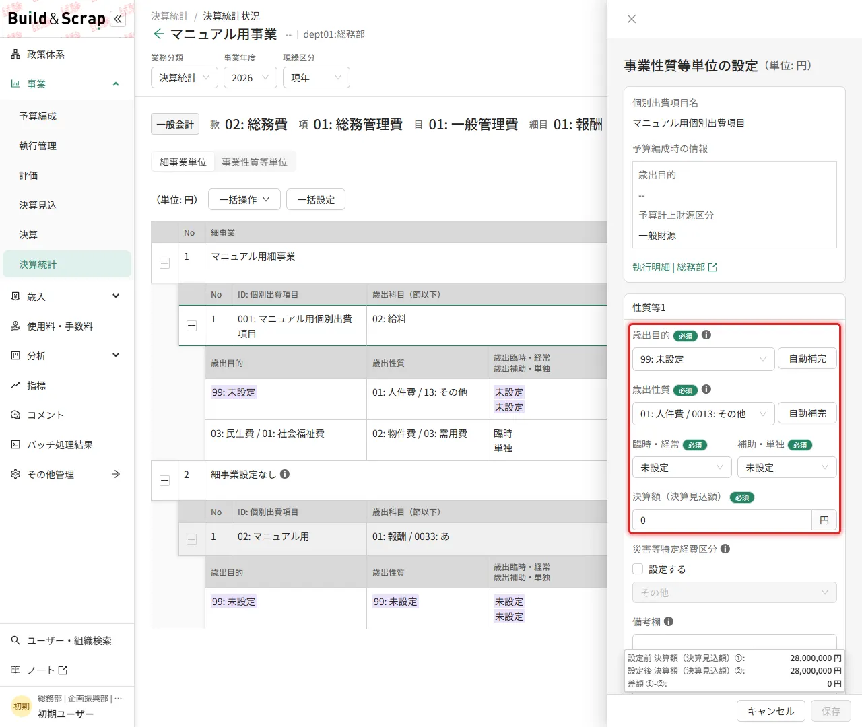
Task: Expand the 歳入 menu chevron
Action: (x=116, y=296)
